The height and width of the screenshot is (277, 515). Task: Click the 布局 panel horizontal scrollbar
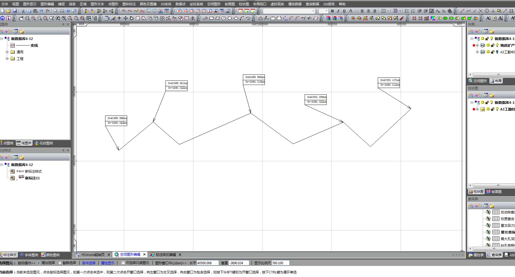[494, 75]
